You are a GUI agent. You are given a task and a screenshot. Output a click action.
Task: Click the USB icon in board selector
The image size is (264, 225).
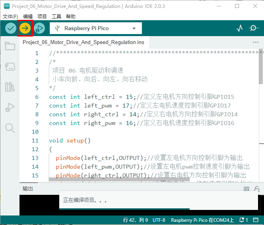pos(57,28)
